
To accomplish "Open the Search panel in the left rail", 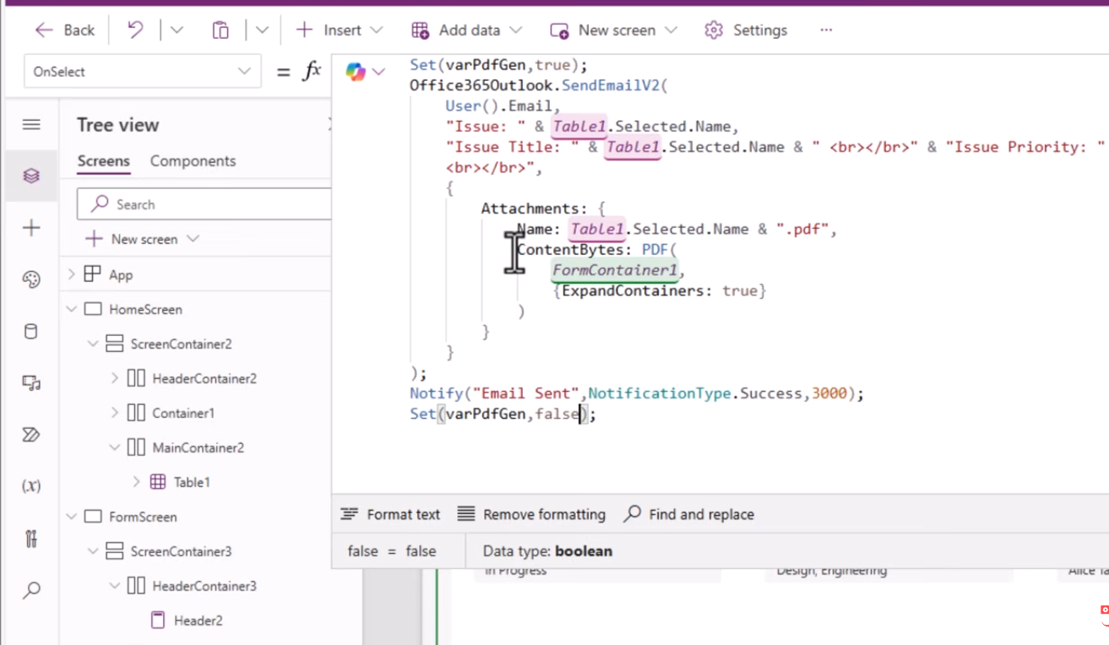I will [x=31, y=589].
